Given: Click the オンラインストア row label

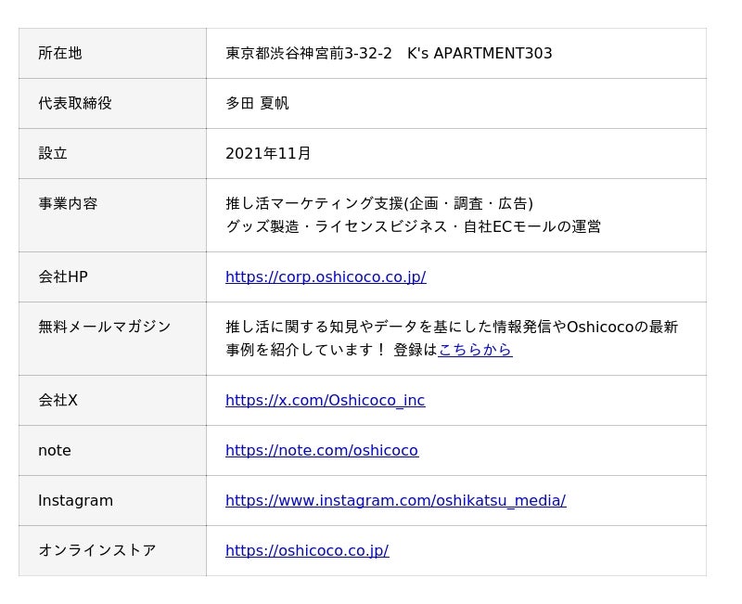Looking at the screenshot, I should point(97,551).
